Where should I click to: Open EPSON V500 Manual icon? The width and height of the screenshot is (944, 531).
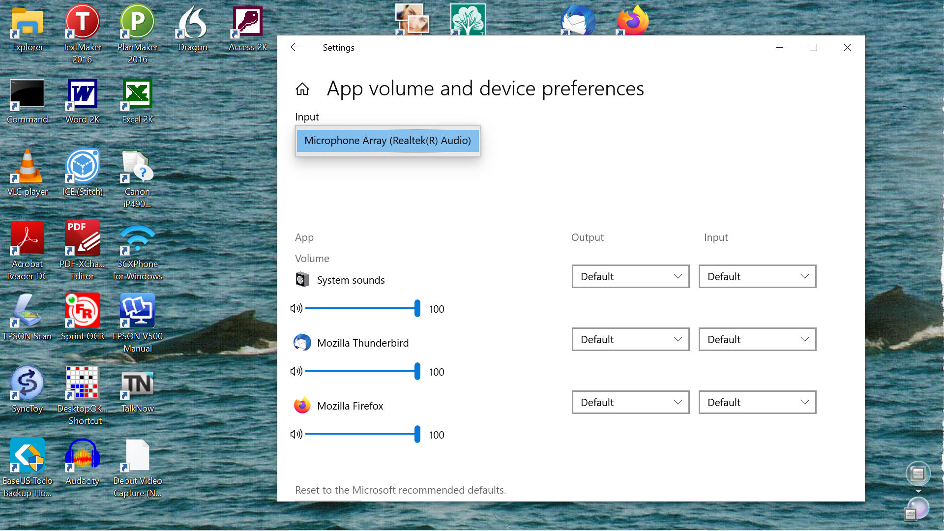pos(138,323)
